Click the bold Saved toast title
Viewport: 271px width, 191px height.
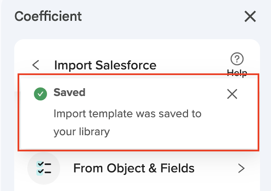coord(69,93)
